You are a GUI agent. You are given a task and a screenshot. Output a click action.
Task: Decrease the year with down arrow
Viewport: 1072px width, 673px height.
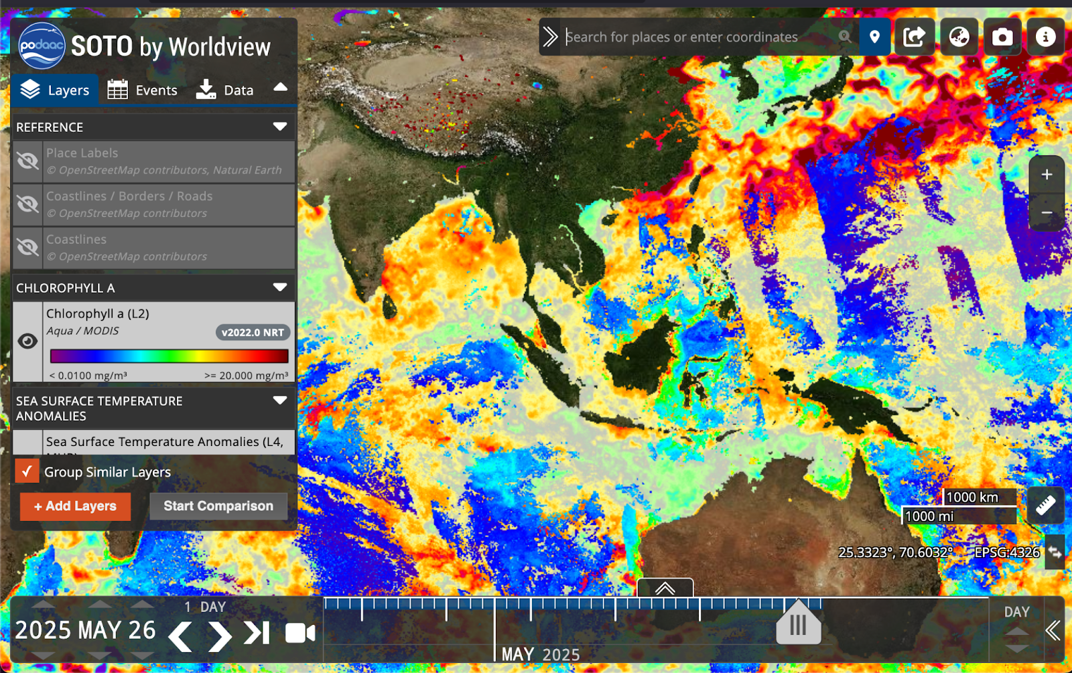tap(44, 655)
